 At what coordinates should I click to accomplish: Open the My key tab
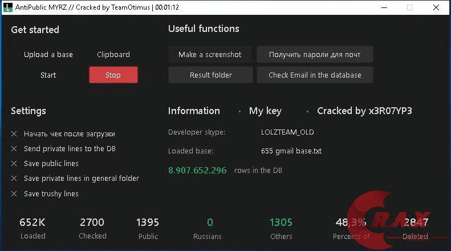[265, 111]
